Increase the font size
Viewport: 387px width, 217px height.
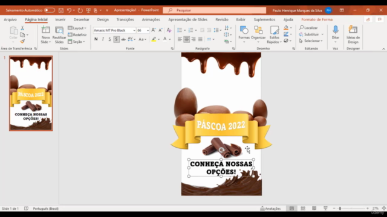tap(153, 30)
